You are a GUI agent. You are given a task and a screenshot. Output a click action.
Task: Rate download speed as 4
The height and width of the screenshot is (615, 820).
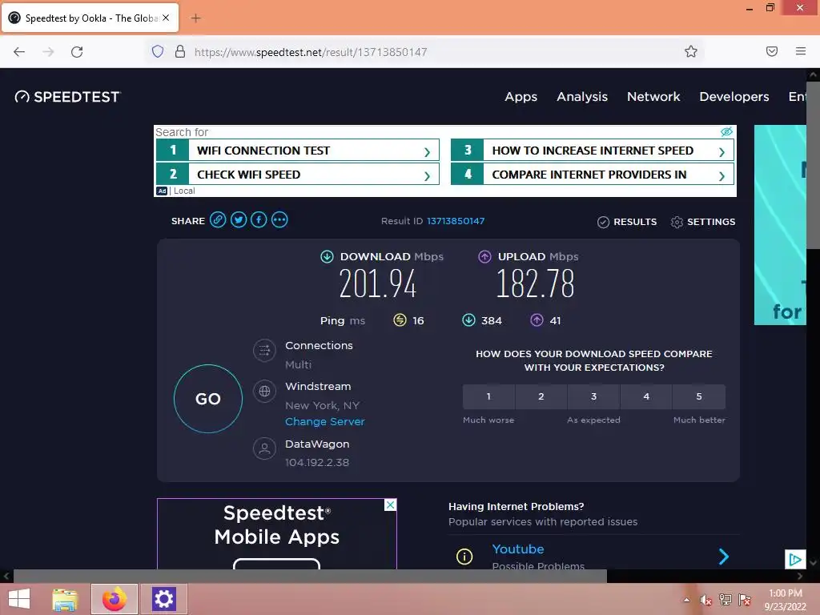pyautogui.click(x=646, y=396)
